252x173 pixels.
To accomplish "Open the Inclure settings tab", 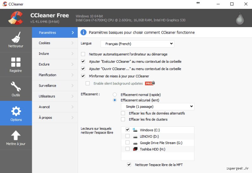I will coord(55,54).
